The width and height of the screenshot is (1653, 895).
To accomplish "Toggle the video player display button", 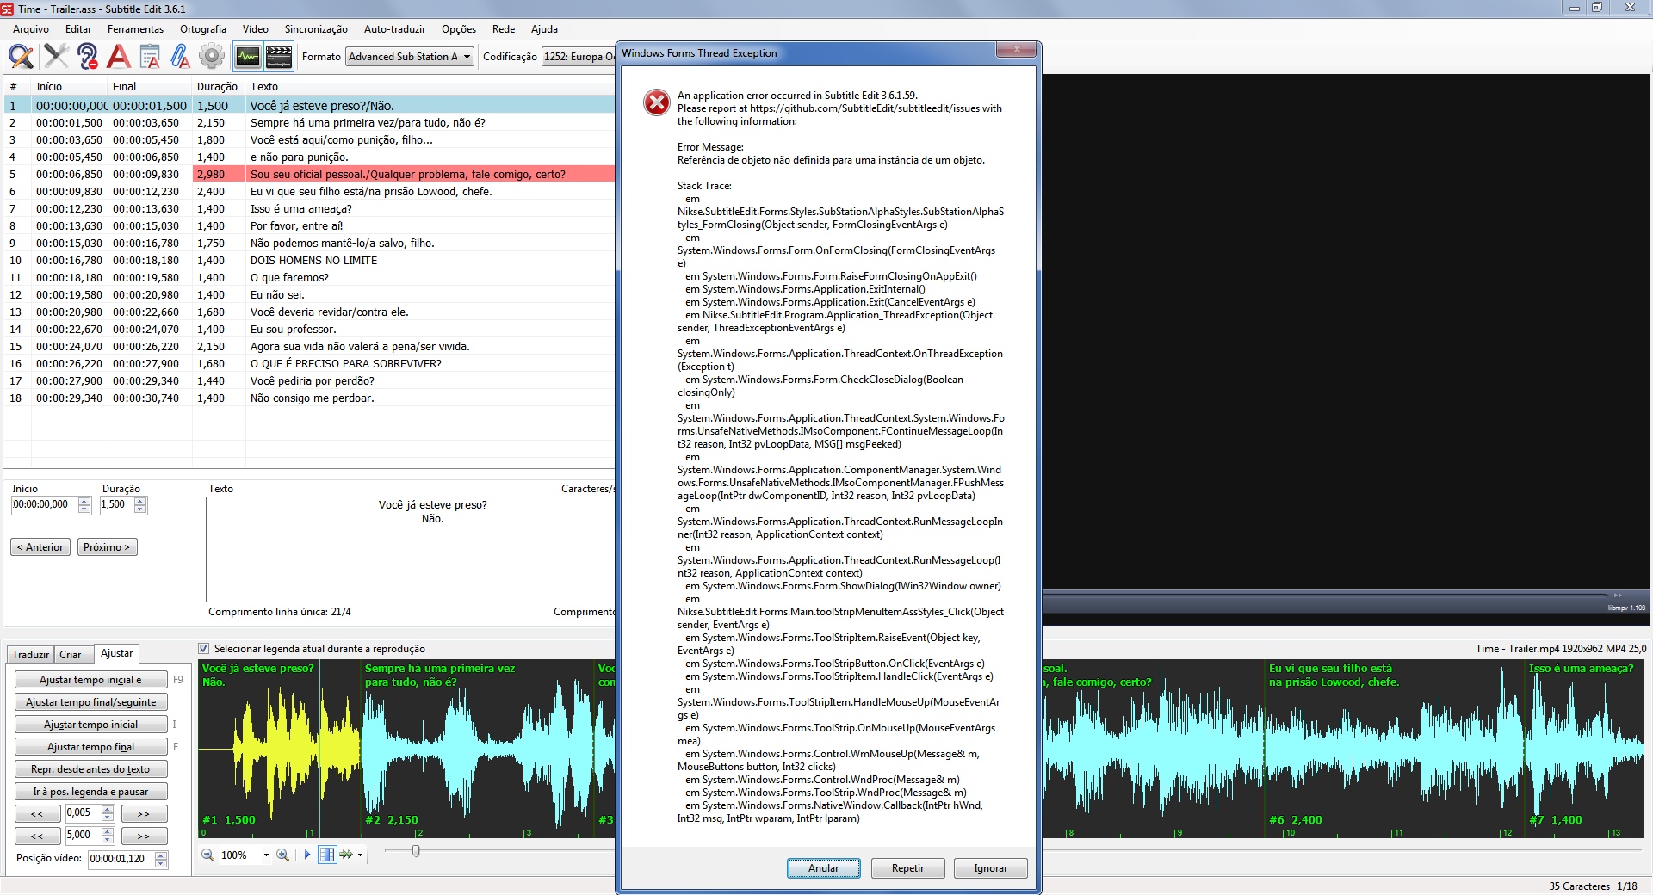I will [x=279, y=56].
